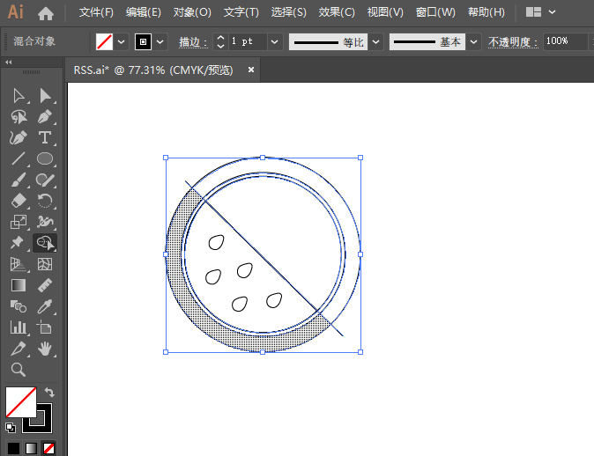
Task: Choose the Scale tool
Action: click(x=19, y=222)
